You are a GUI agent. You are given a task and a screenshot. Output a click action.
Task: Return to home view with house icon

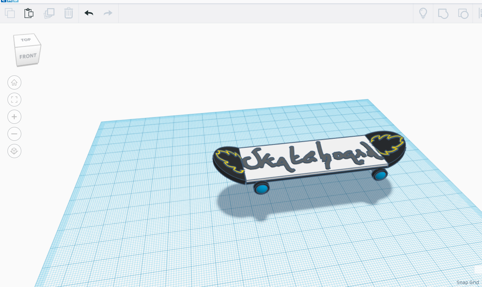point(14,82)
